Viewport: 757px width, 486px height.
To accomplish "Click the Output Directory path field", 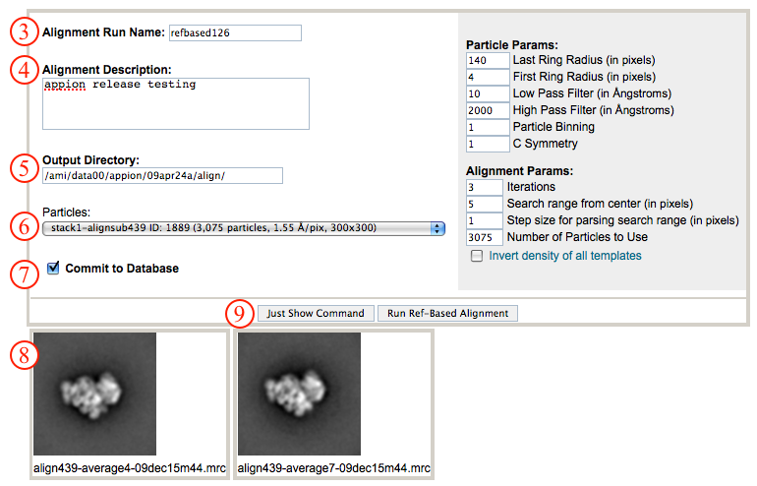I will tap(162, 175).
